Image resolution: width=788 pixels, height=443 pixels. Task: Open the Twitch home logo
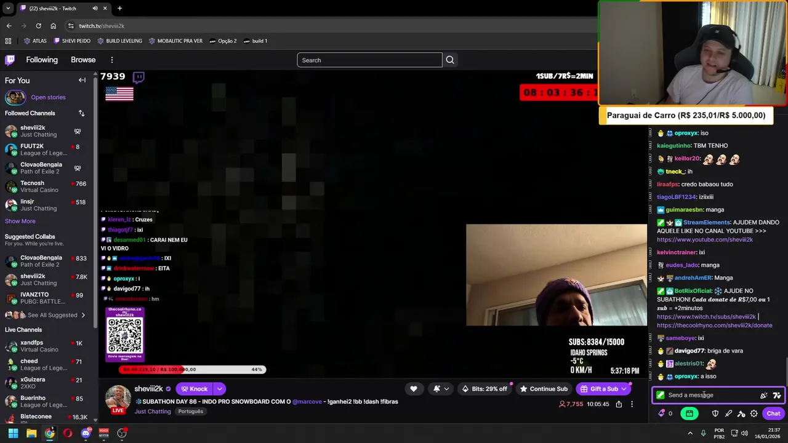point(10,60)
